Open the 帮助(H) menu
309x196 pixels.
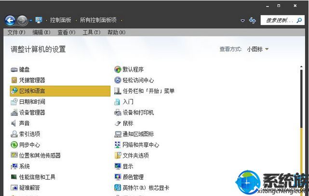point(117,32)
